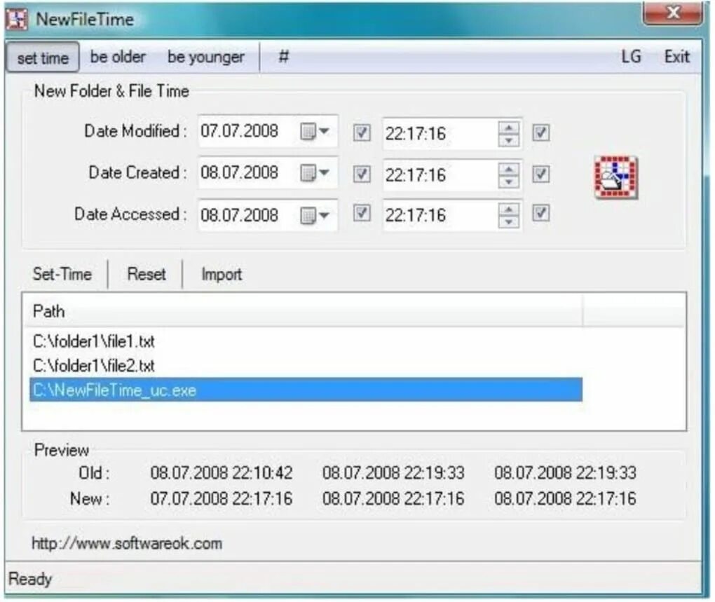This screenshot has width=715, height=602.
Task: Increase the Date Accessed time with up arrow
Action: click(x=509, y=209)
